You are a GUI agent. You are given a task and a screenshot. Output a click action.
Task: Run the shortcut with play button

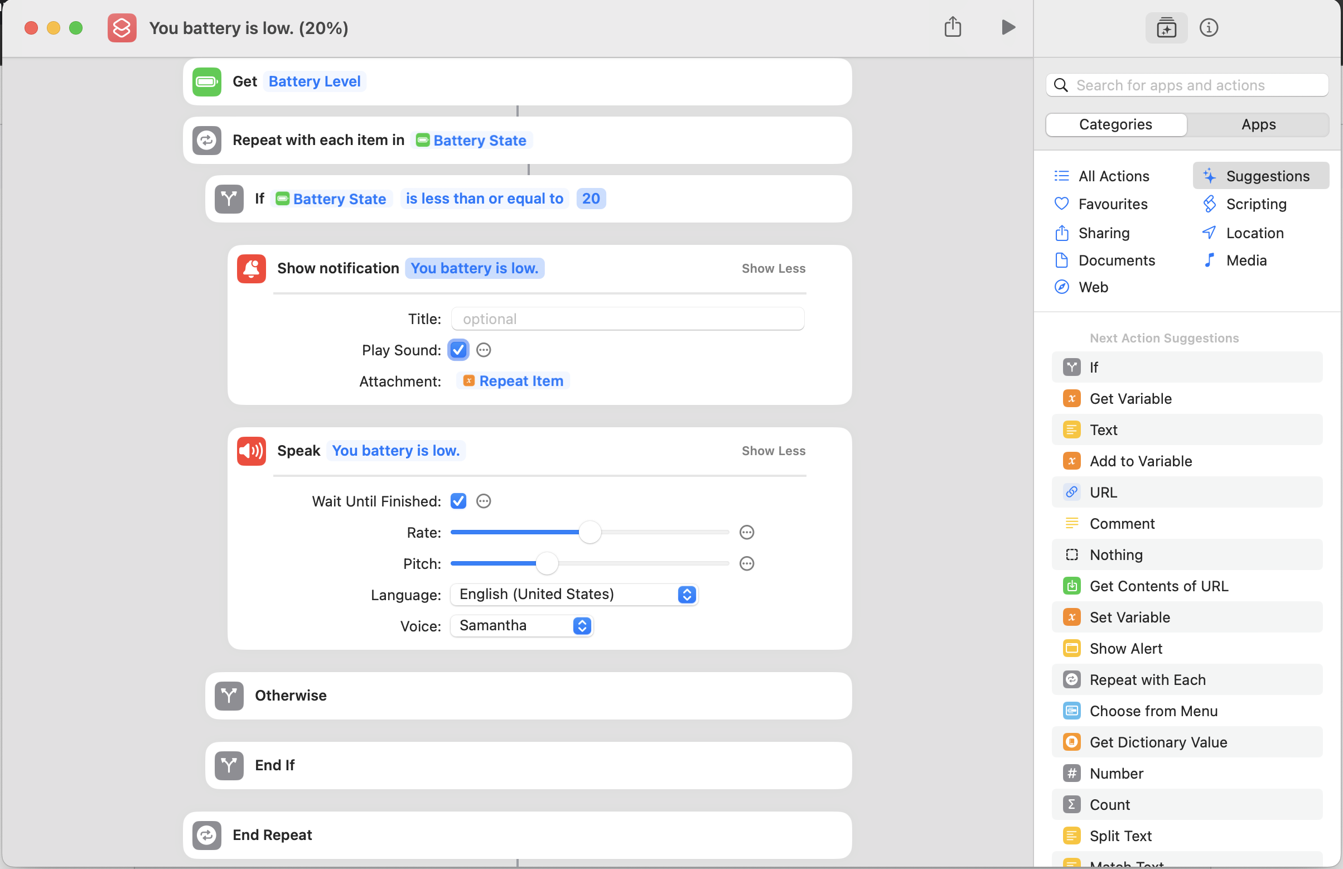(x=1008, y=27)
